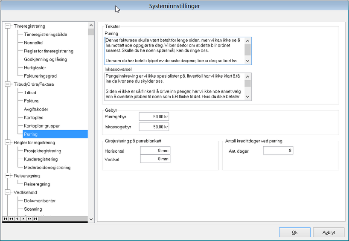Click the fast-rewind double-arrow navigation button
This screenshot has height=241, width=349.
point(12,219)
